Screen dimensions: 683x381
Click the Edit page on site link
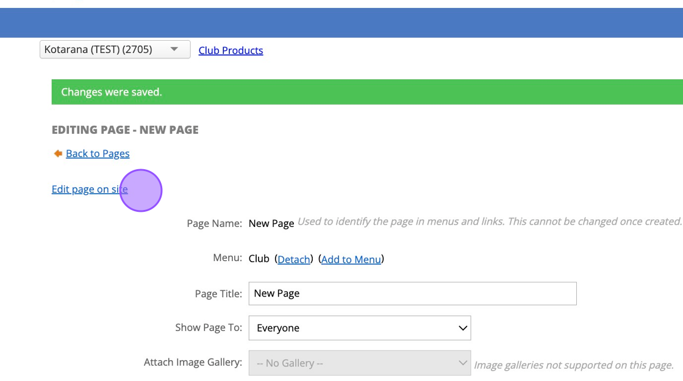(x=89, y=189)
